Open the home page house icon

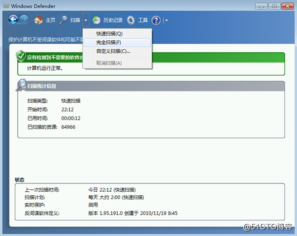click(x=38, y=20)
